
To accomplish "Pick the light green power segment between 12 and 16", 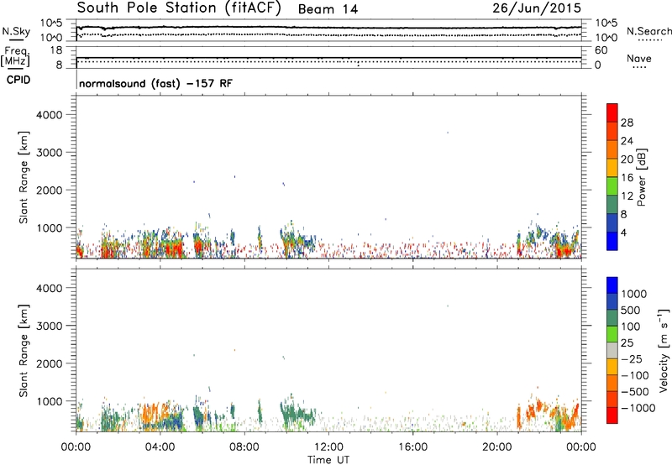I will (612, 185).
